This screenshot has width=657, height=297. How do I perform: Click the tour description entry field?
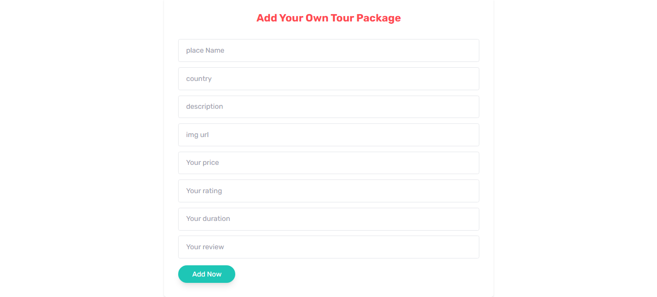(x=328, y=106)
